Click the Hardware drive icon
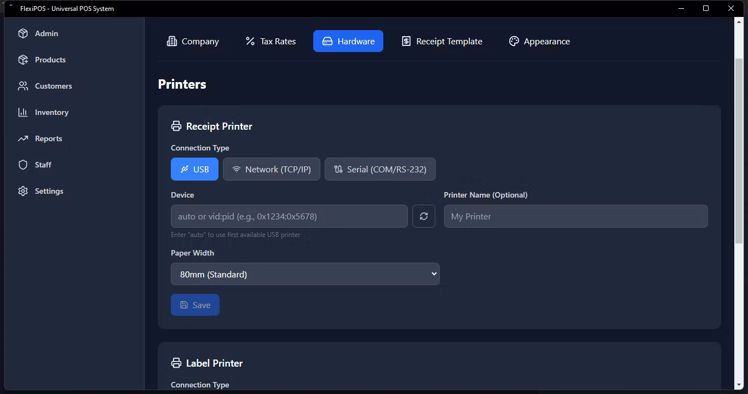 point(327,41)
